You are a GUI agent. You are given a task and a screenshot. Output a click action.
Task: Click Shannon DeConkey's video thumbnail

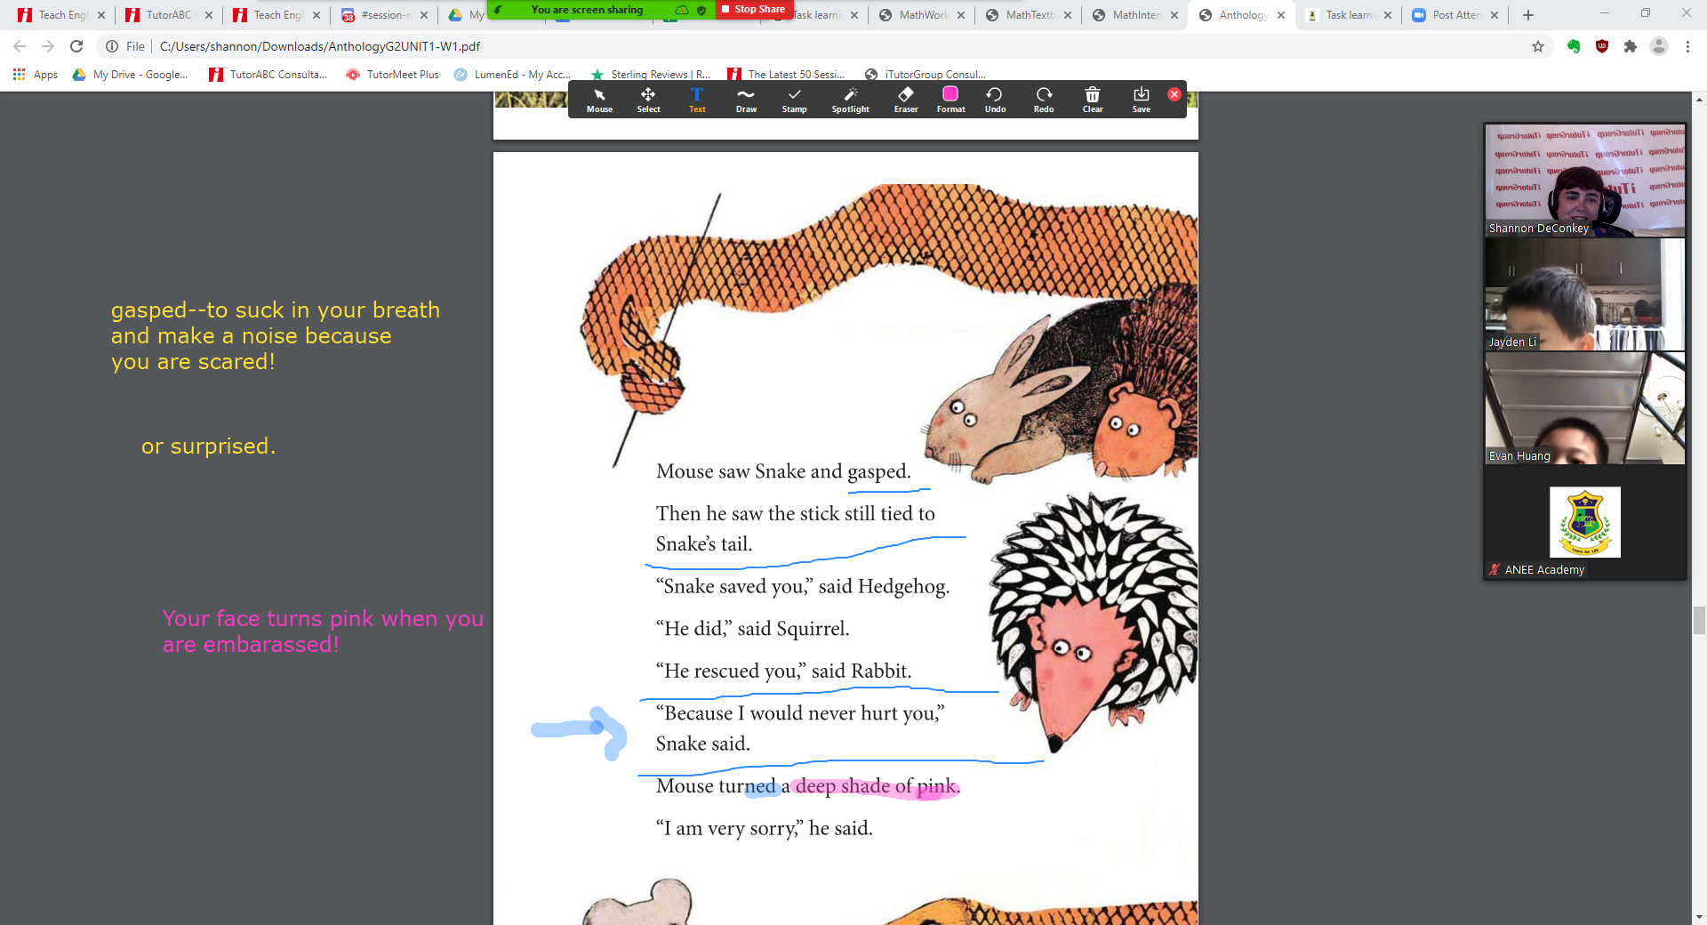[1585, 181]
